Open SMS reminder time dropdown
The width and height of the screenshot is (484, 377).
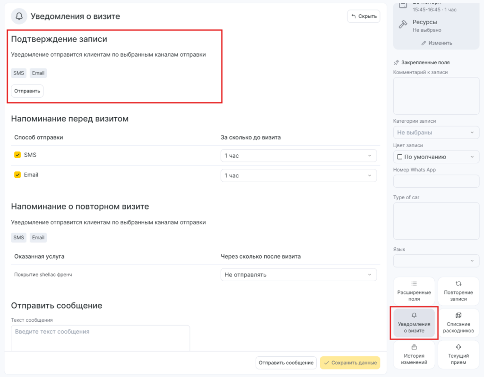(298, 156)
